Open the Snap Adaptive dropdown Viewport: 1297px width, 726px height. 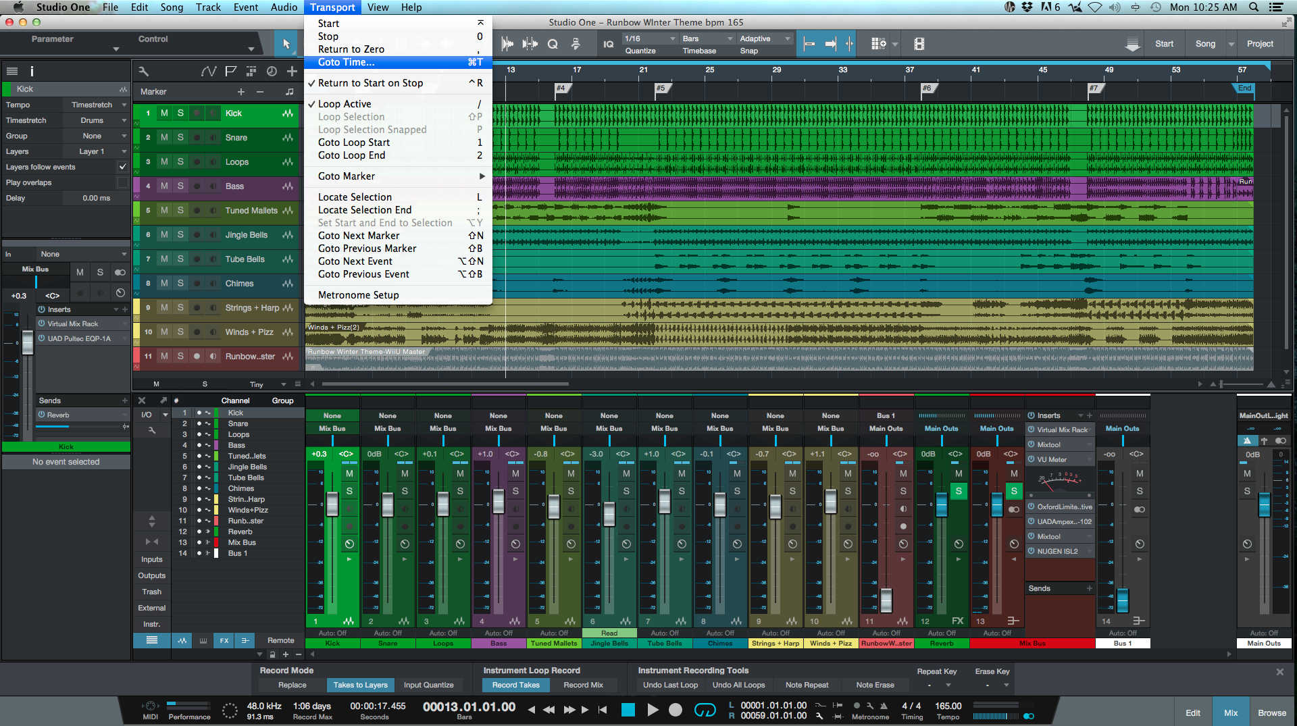(765, 38)
